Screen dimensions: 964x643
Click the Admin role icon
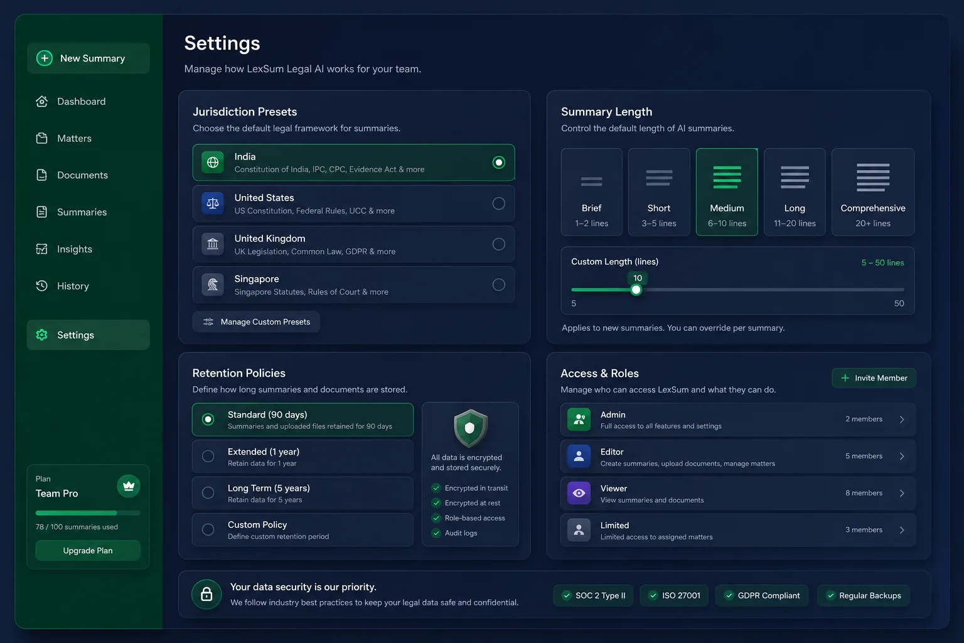pos(579,419)
